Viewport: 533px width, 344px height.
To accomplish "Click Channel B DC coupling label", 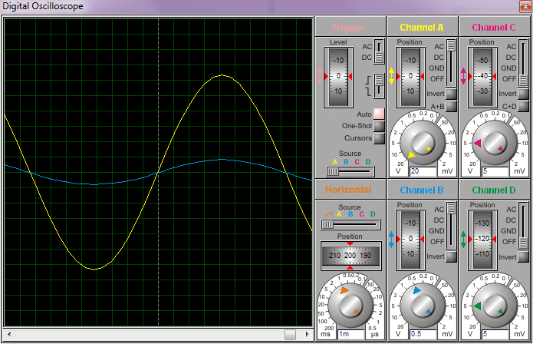I will 439,220.
